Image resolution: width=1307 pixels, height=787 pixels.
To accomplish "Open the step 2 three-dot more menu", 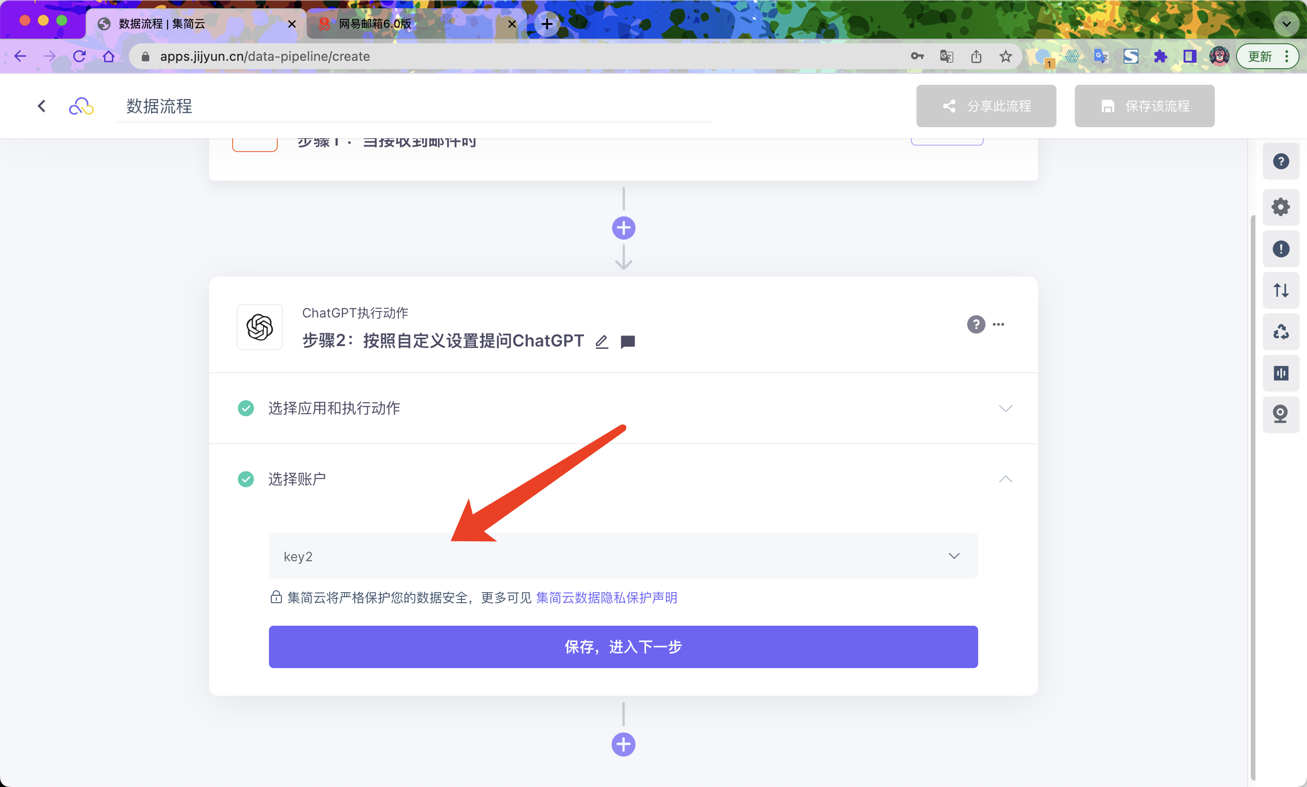I will point(998,324).
